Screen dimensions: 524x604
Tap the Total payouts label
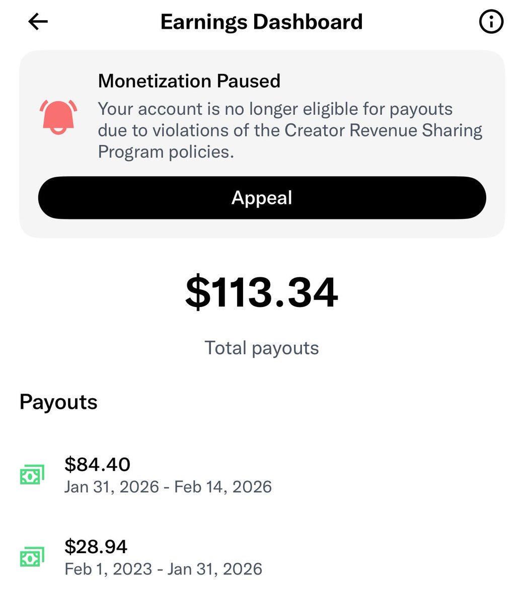[262, 348]
